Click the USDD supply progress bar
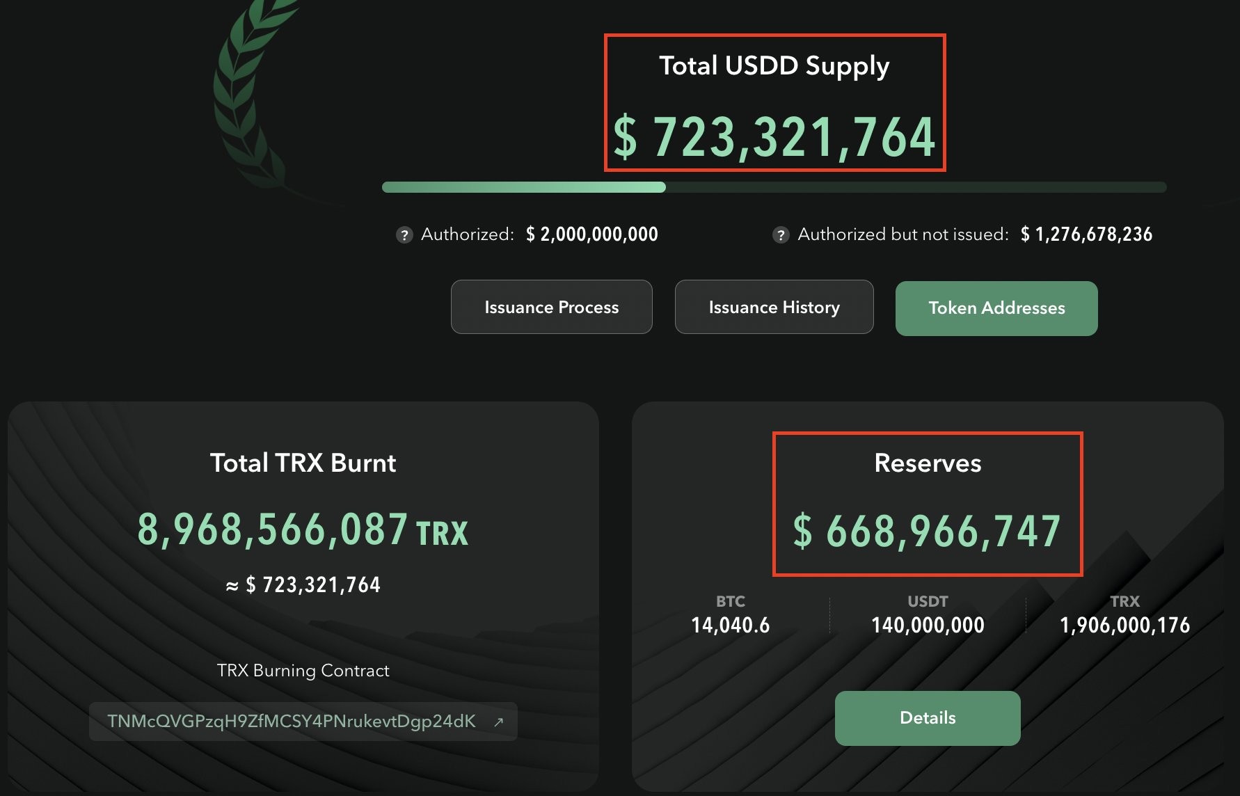This screenshot has height=796, width=1240. tap(774, 187)
